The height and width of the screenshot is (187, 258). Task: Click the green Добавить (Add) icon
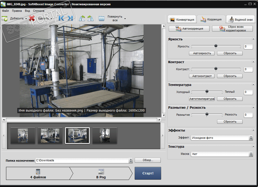(4, 18)
